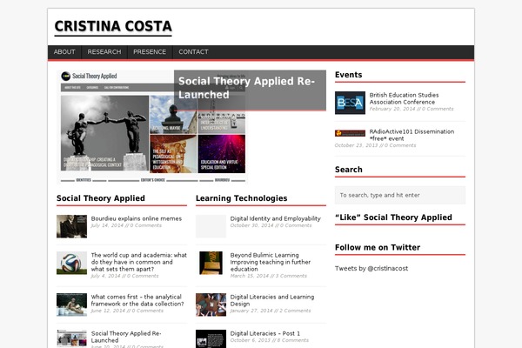The image size is (522, 348).
Task: Open RAdioActive101 Dissemination free event link
Action: coord(412,135)
